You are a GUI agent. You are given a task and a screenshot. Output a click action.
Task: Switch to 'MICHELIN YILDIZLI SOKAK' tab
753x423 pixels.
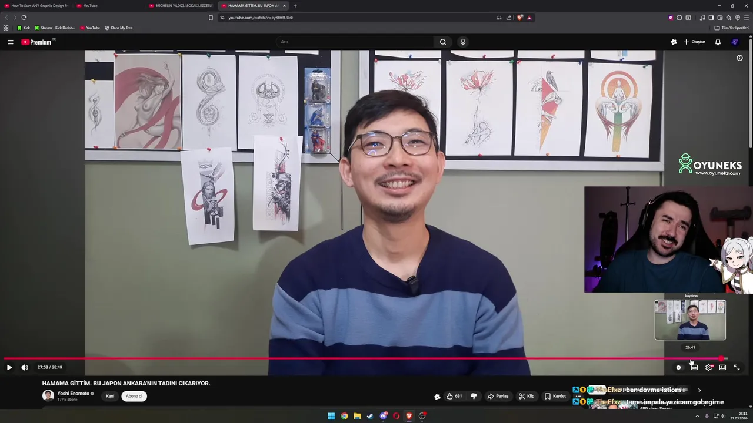[x=181, y=6]
